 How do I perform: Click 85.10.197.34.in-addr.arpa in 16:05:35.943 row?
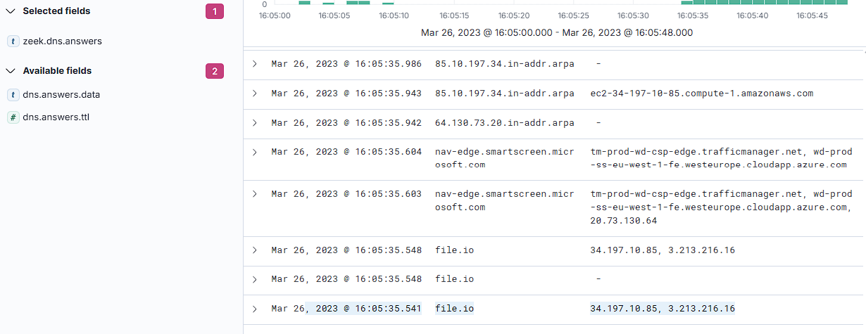tap(505, 94)
